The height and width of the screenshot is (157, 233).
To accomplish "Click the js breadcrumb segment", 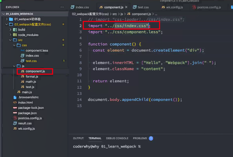I will point(122,14).
